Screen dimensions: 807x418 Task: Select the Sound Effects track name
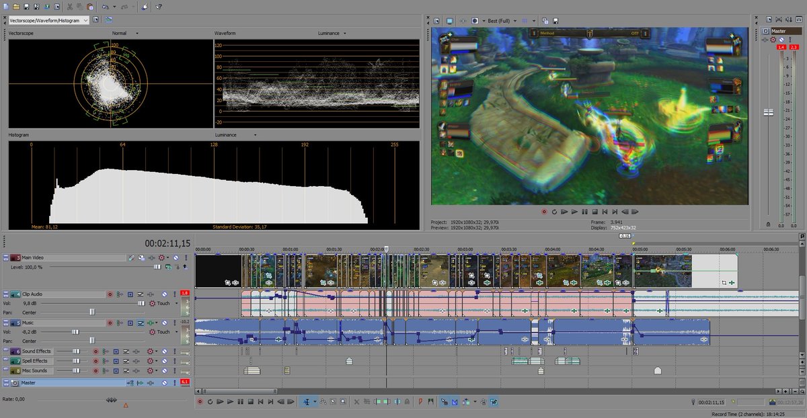[37, 351]
